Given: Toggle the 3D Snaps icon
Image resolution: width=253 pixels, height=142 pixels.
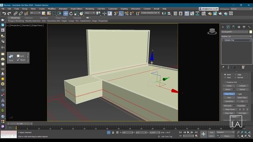Looking at the screenshot, I should click(x=116, y=13).
